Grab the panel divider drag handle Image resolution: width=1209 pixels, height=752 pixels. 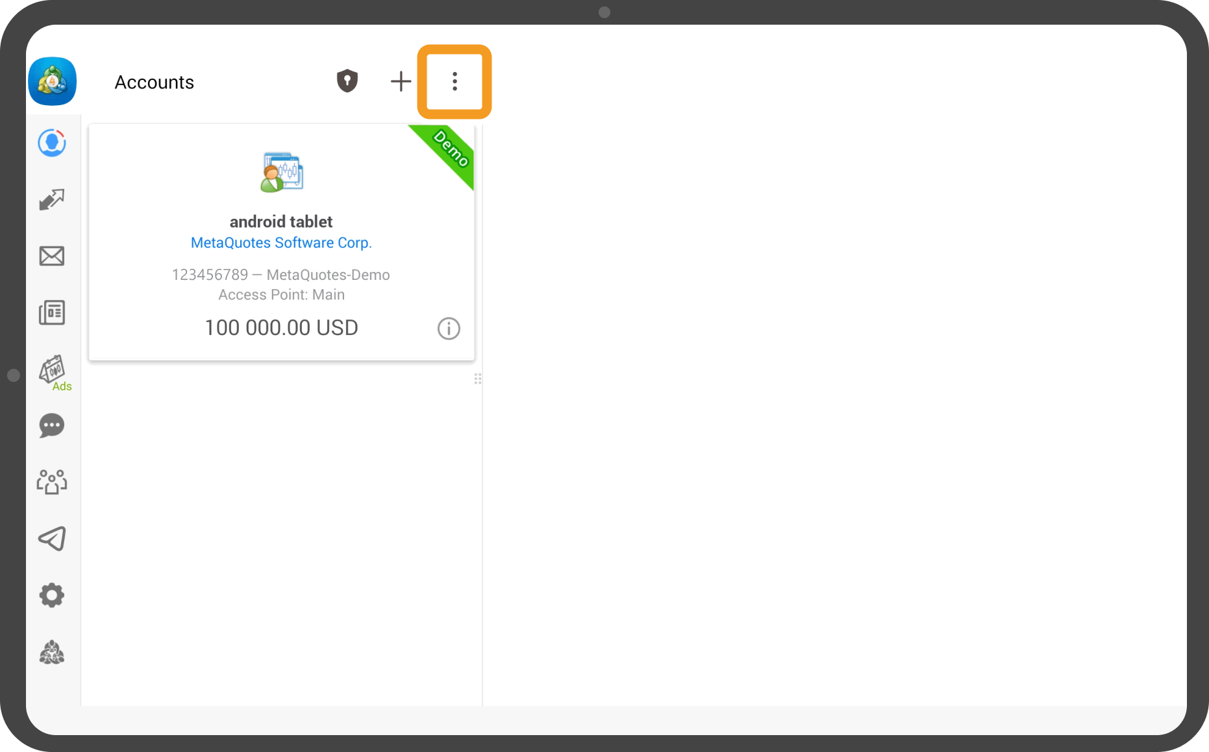tap(478, 379)
